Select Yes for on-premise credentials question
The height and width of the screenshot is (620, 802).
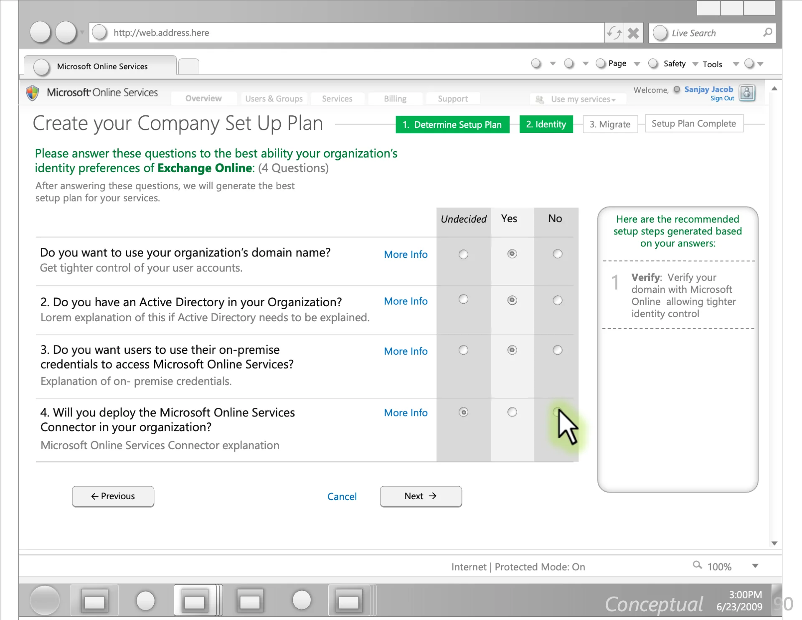click(512, 350)
